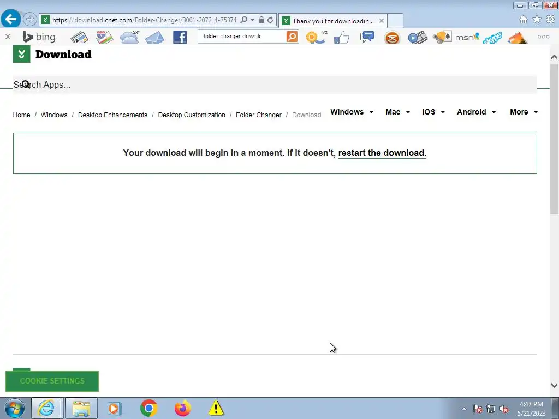
Task: Click the MSN toolbar icon
Action: [x=467, y=37]
